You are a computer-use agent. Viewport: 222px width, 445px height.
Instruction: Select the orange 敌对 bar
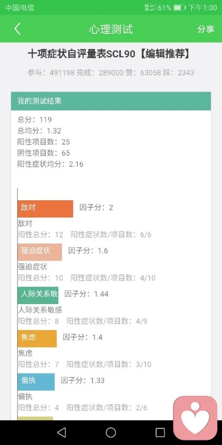click(45, 209)
